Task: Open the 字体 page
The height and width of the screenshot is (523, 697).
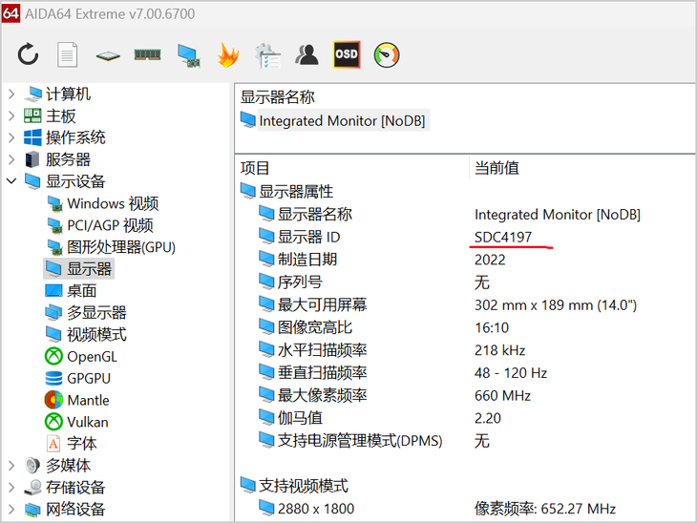Action: tap(82, 444)
